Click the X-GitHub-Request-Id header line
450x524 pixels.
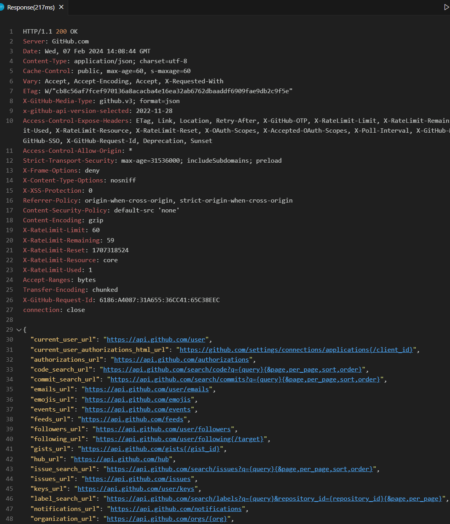121,300
